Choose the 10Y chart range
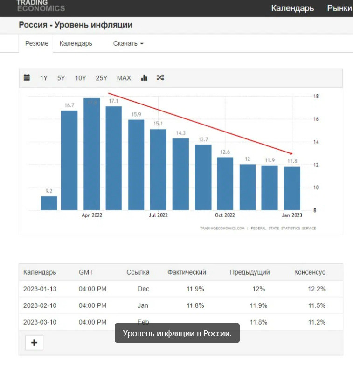 pyautogui.click(x=81, y=78)
